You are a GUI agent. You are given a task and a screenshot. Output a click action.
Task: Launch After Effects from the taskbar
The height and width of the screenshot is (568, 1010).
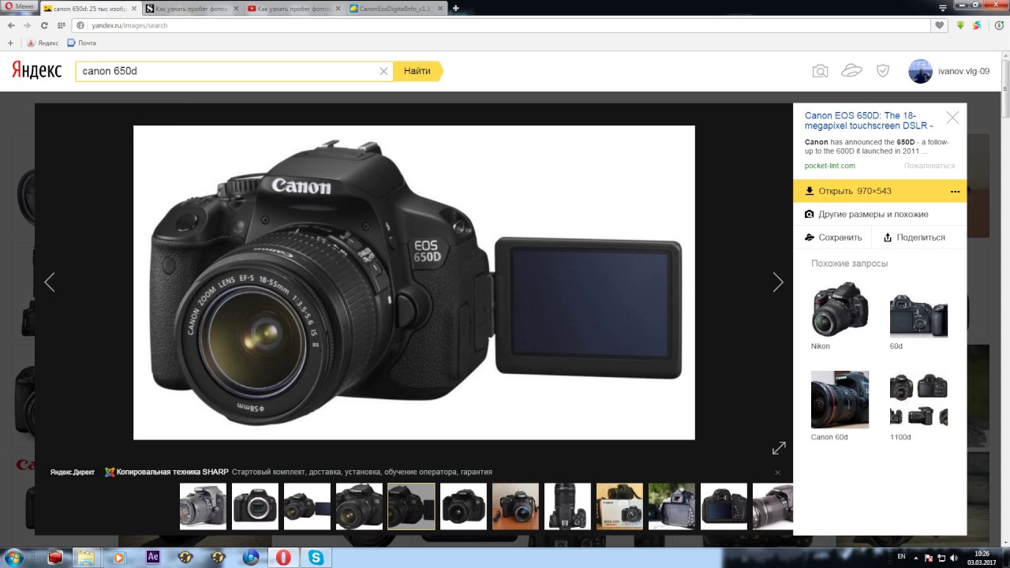[153, 557]
